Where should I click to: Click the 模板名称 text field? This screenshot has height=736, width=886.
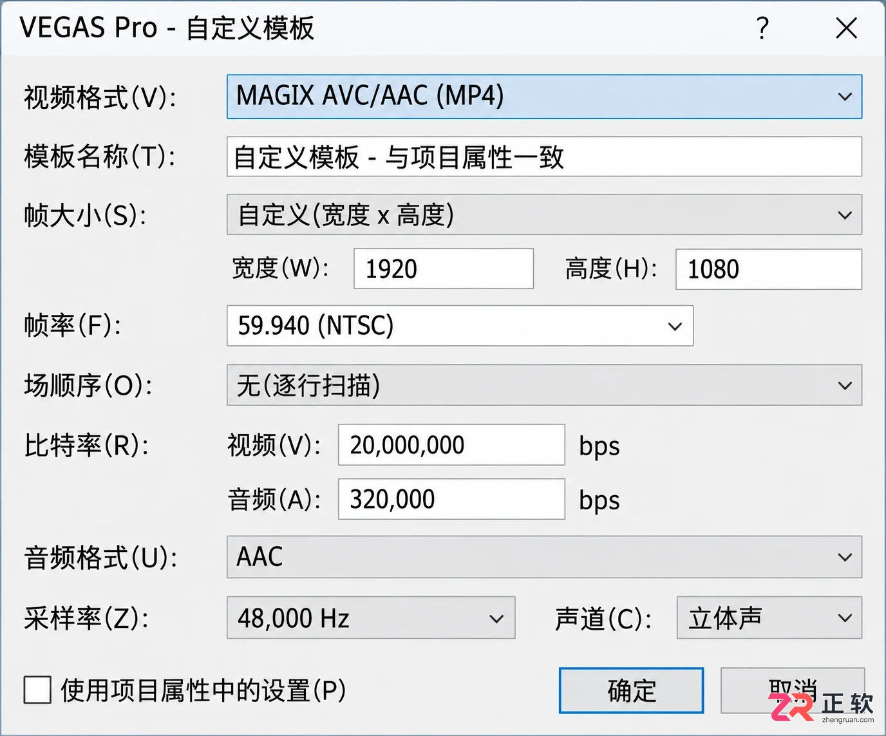[544, 156]
